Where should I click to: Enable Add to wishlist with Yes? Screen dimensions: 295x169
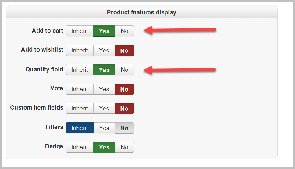(104, 50)
